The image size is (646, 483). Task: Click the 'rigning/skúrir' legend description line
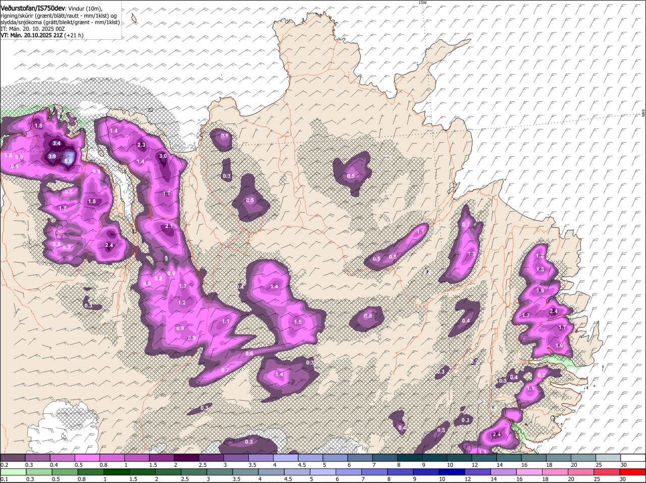59,16
